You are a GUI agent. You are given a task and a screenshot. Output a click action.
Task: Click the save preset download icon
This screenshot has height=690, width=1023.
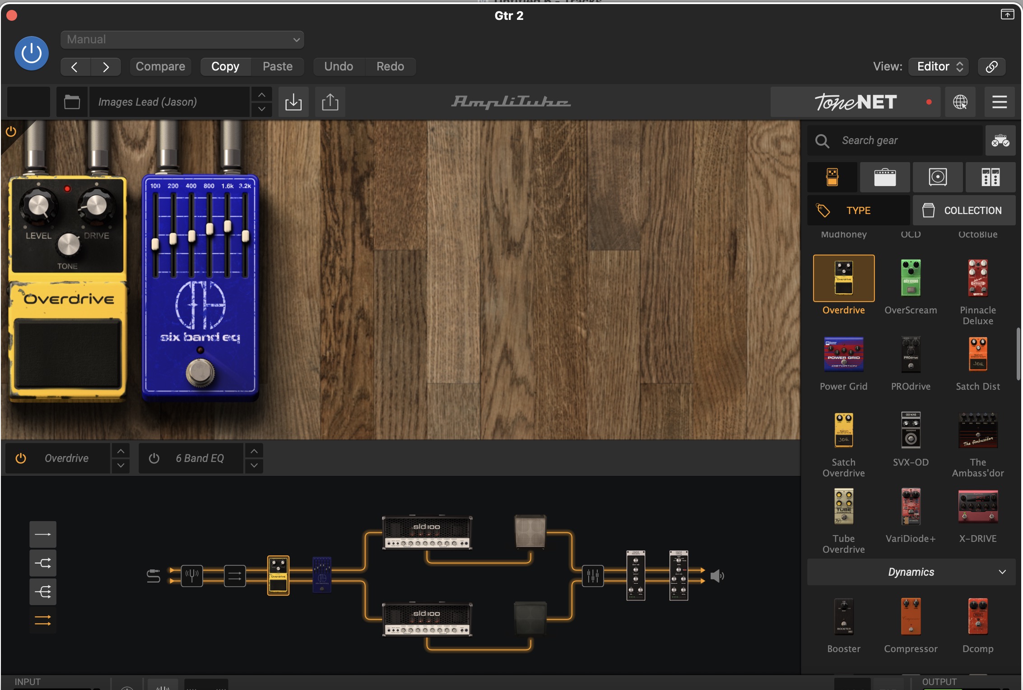(x=293, y=102)
